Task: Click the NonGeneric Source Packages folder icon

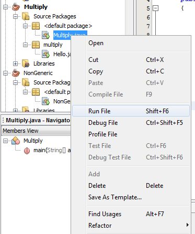Action: click(26, 82)
